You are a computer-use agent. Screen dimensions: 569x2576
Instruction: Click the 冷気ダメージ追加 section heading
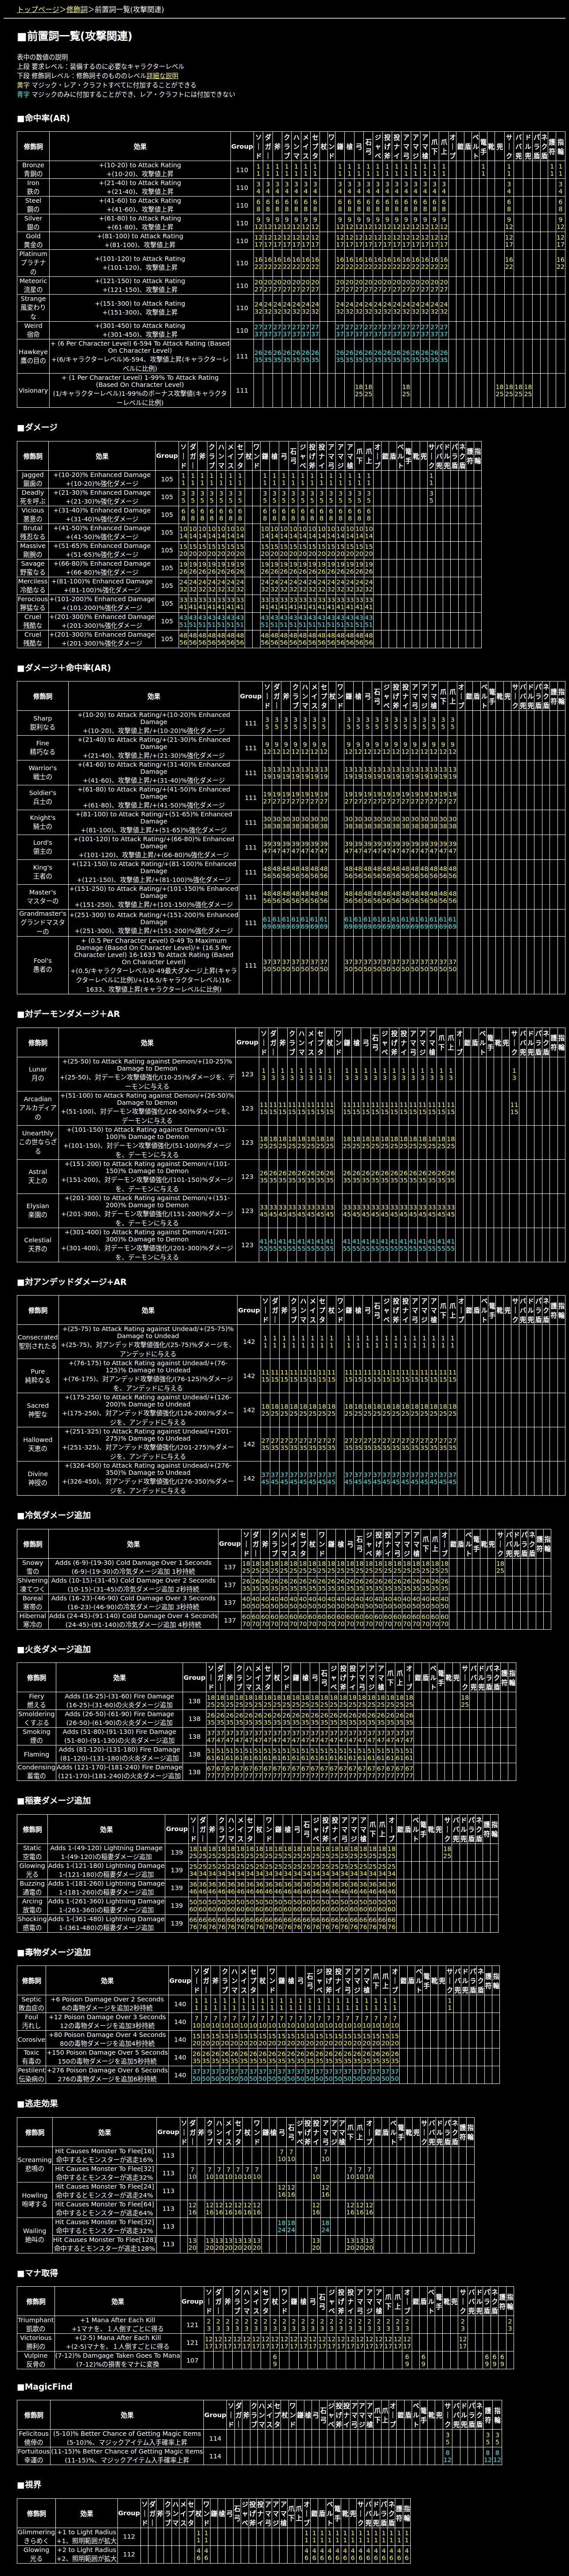click(x=54, y=1515)
